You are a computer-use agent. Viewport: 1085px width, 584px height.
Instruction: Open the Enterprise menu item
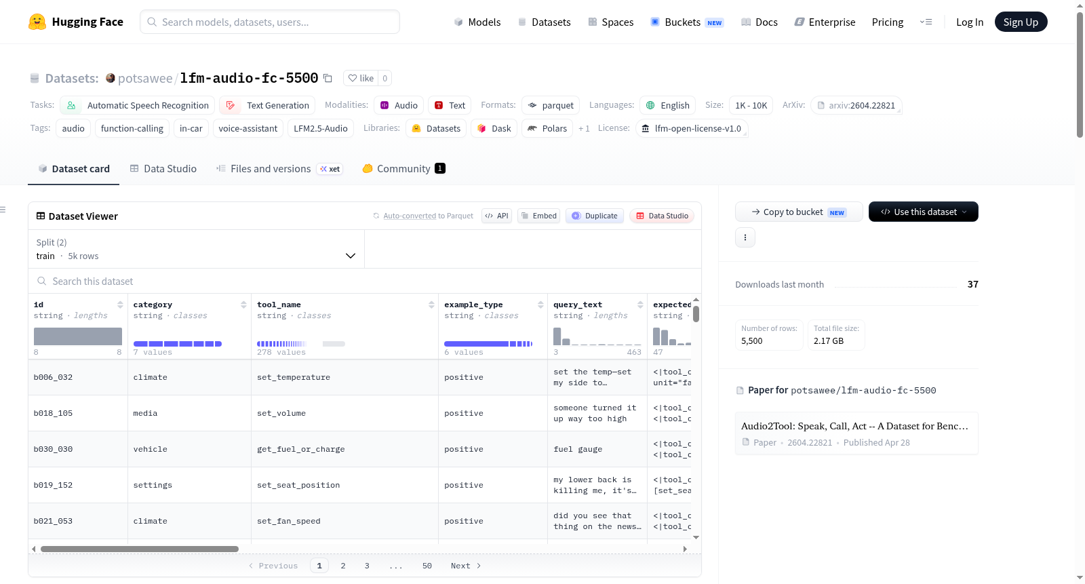pyautogui.click(x=825, y=22)
